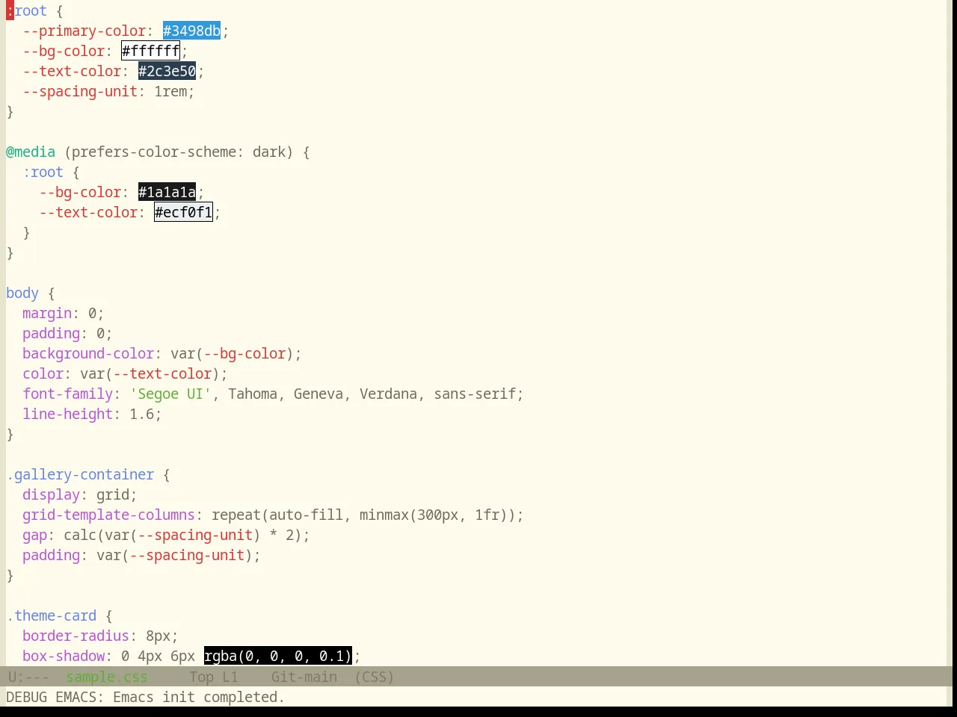Click the echo area message 'Emacs init completed.'
The image size is (957, 717).
(x=199, y=697)
